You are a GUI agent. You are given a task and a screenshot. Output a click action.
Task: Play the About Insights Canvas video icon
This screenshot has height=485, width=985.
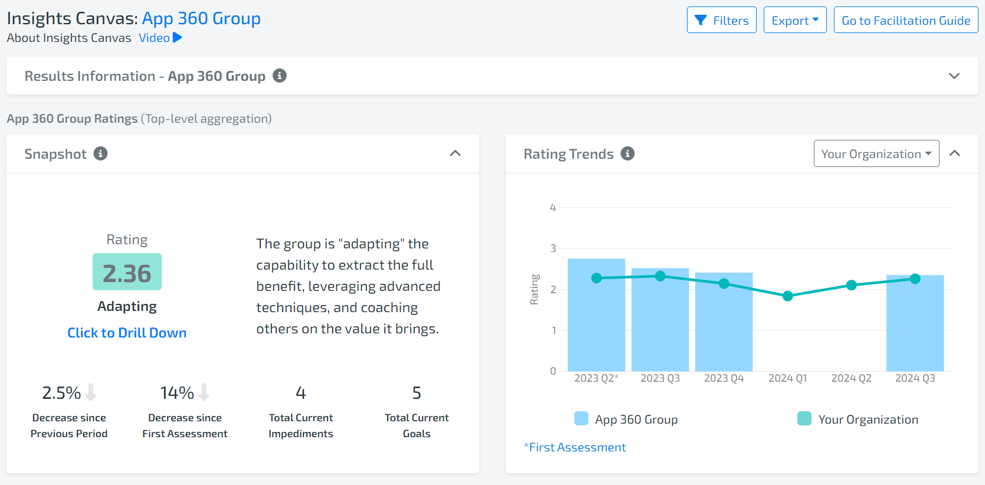177,38
